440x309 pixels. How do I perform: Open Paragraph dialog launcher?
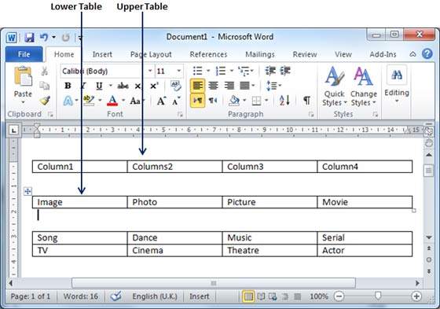tap(311, 114)
